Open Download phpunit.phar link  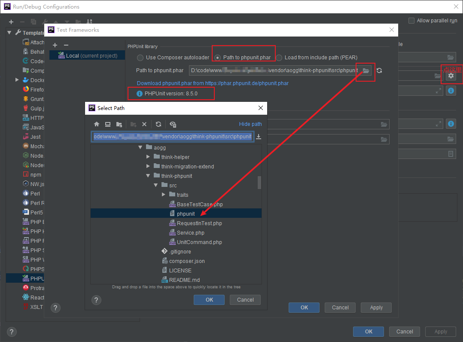click(x=213, y=83)
